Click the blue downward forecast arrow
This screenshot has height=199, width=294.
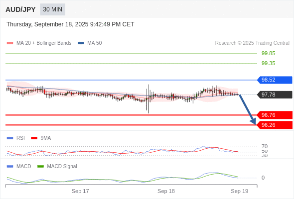pos(248,109)
